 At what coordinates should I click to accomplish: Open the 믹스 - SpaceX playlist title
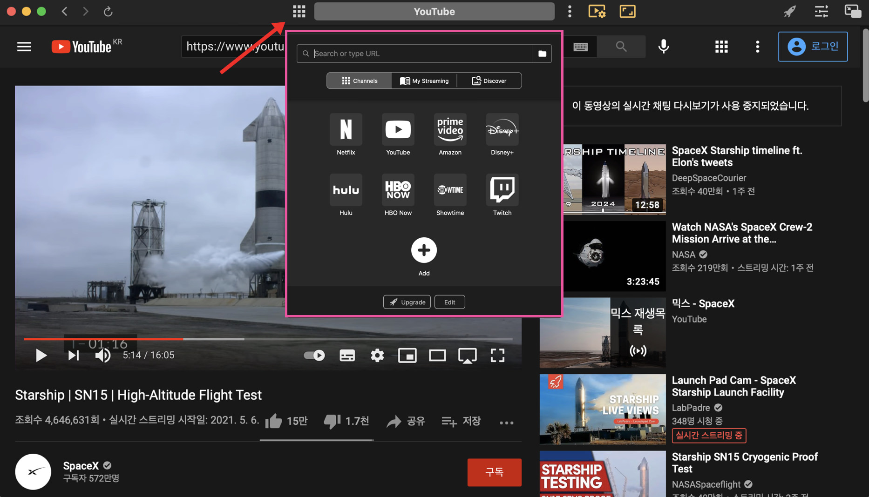coord(703,303)
